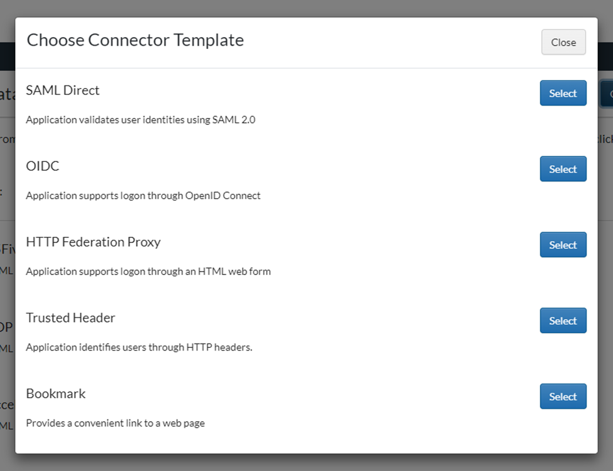This screenshot has height=471, width=613.
Task: Click the dark button behind the dialog's right edge
Action: click(606, 94)
